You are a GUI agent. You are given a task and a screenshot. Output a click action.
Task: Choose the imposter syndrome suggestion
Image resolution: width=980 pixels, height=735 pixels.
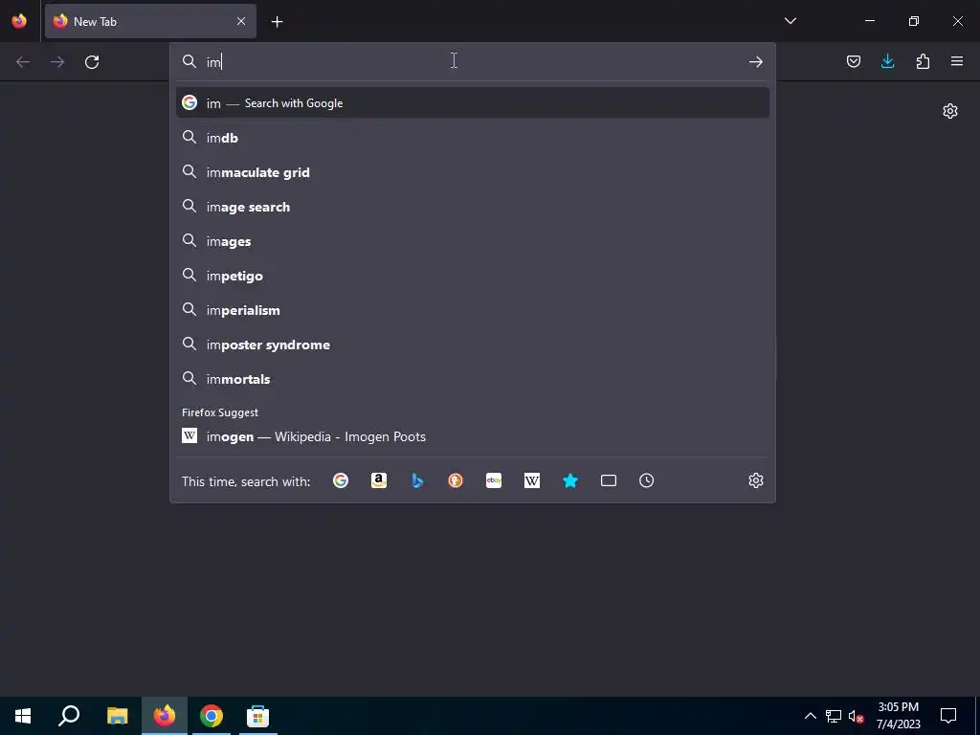tap(473, 345)
